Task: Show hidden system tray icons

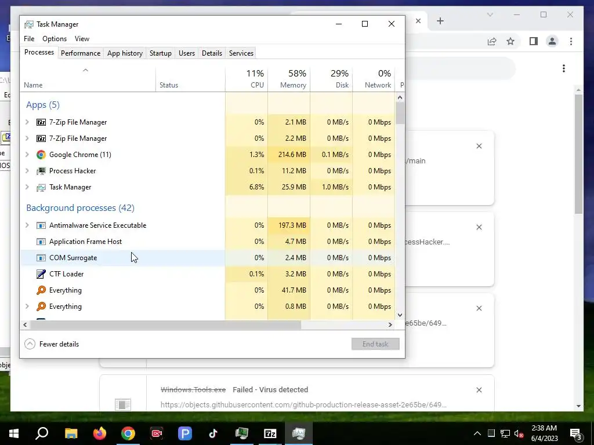Action: pyautogui.click(x=477, y=433)
